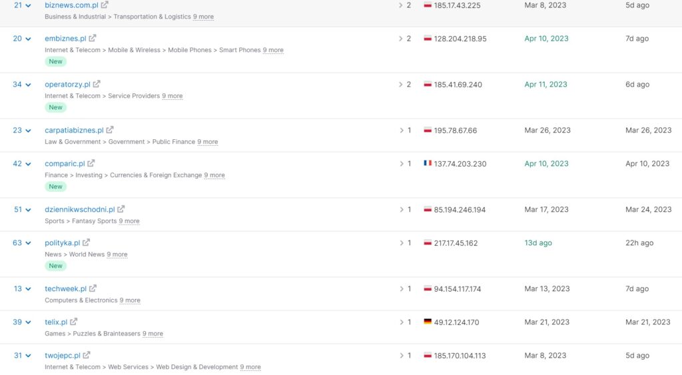Viewport: 682px width, 375px height.
Task: Open external link icon beside embiznes.pl
Action: (92, 38)
